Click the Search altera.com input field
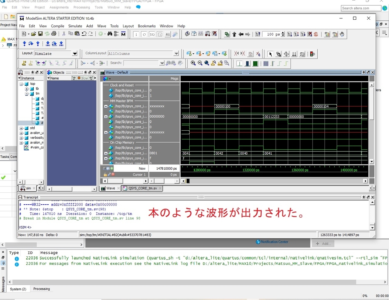389x300 pixels. tap(361, 8)
